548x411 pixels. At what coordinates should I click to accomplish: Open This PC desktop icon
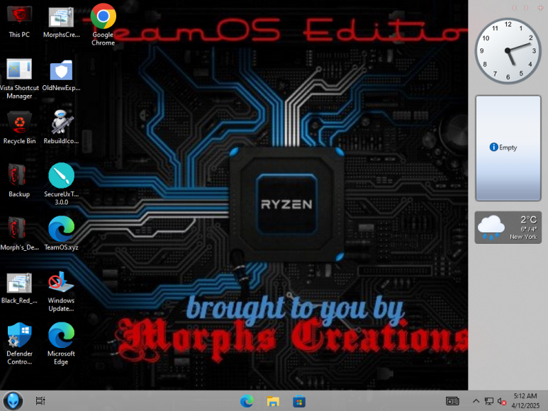pos(19,22)
